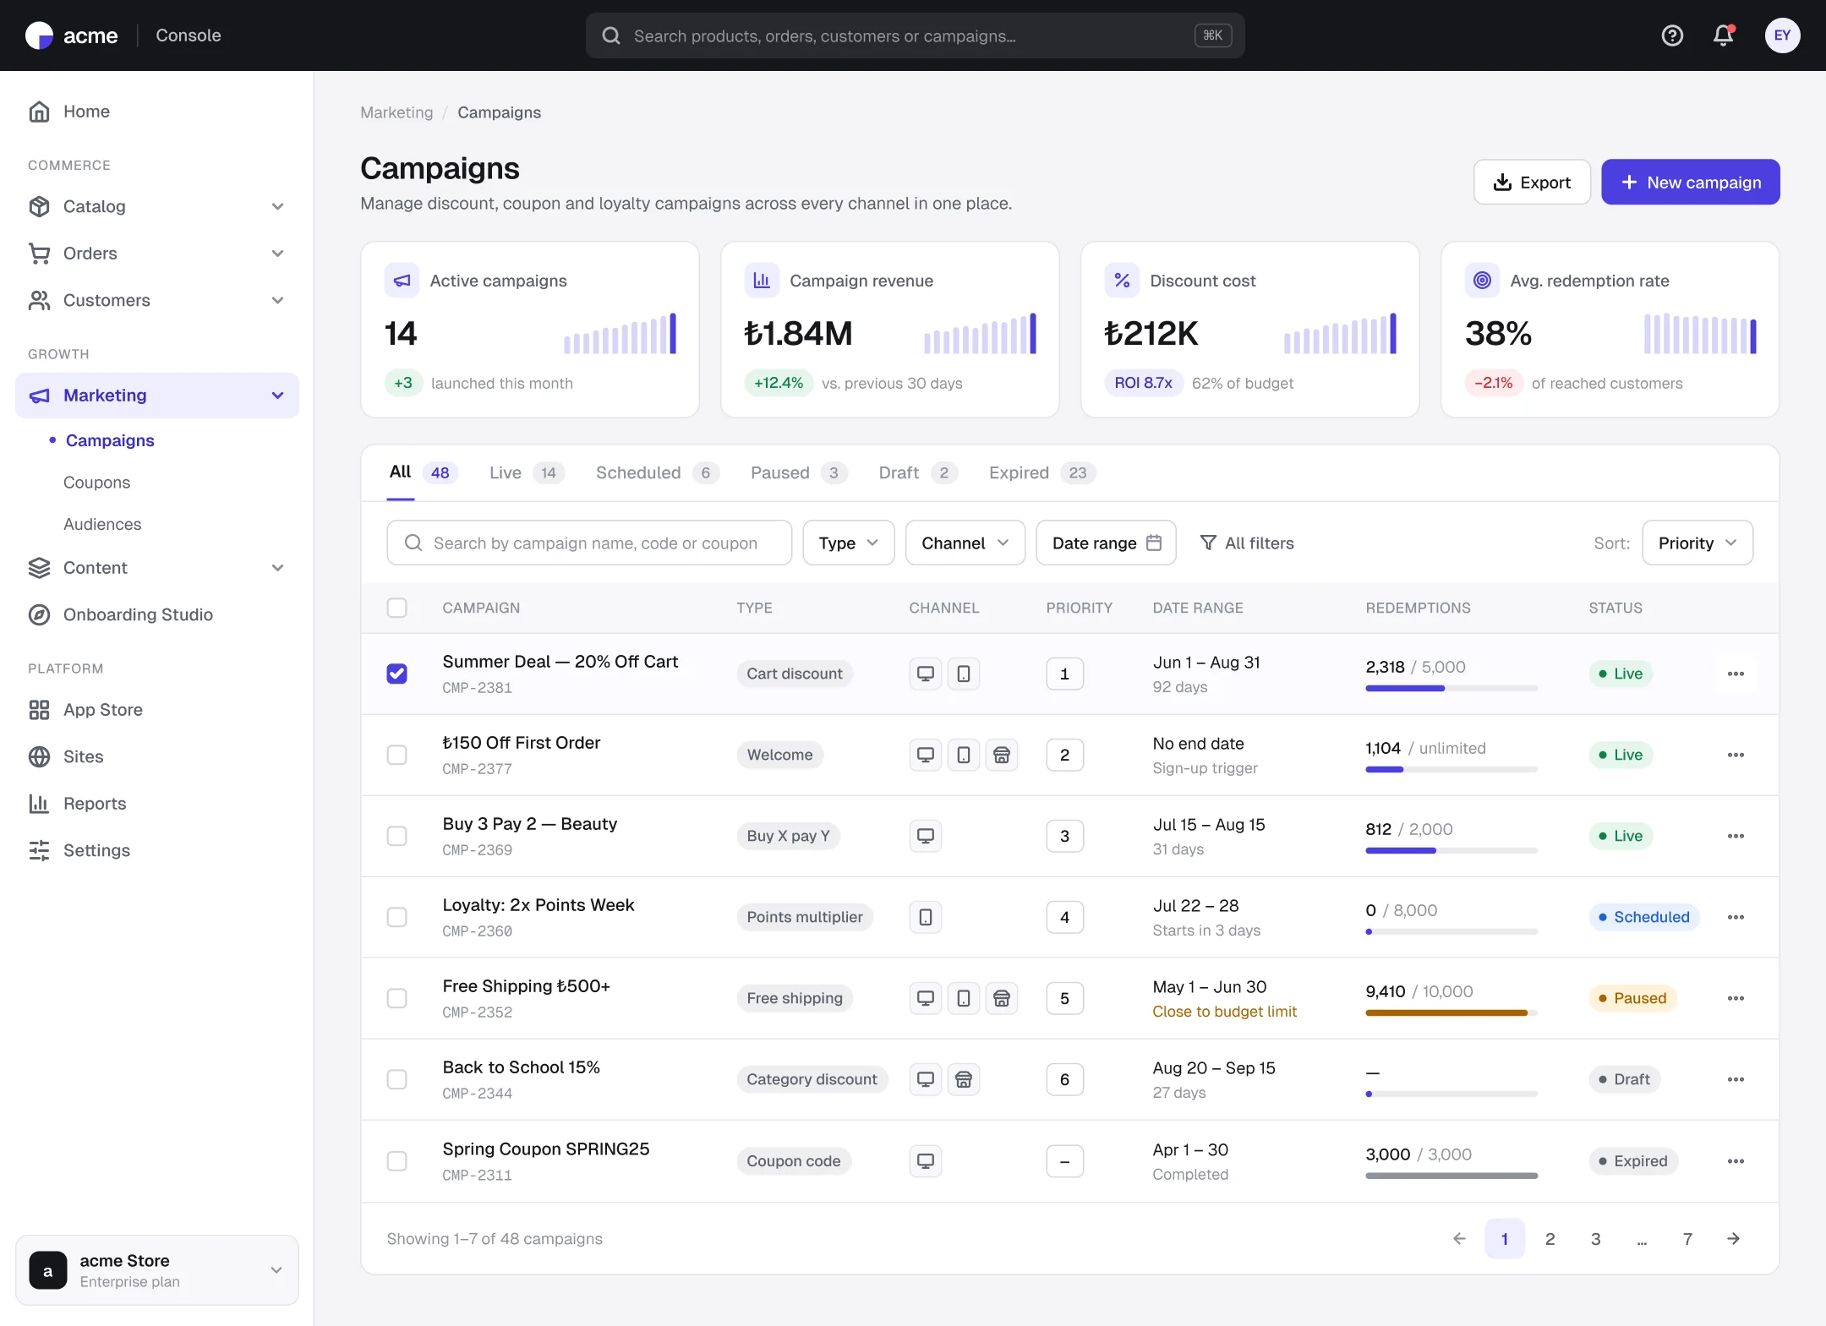Open the Type filter dropdown
The image size is (1826, 1326).
click(848, 543)
